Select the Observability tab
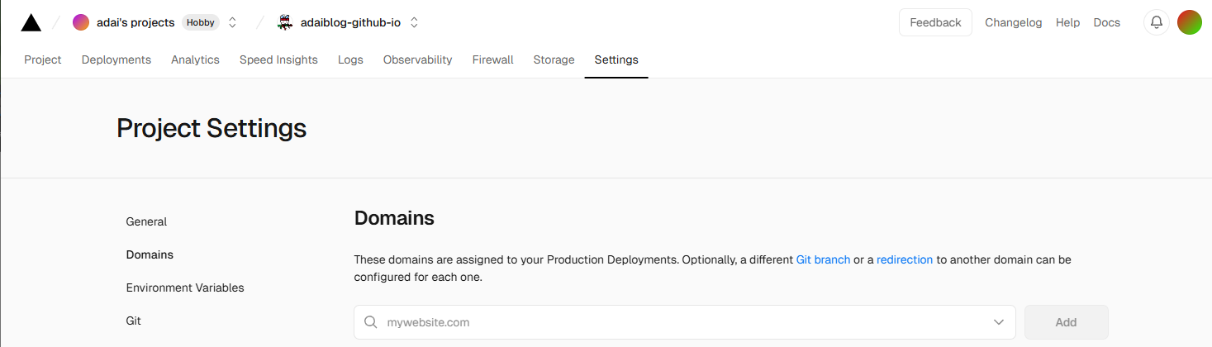The image size is (1212, 347). (x=417, y=59)
